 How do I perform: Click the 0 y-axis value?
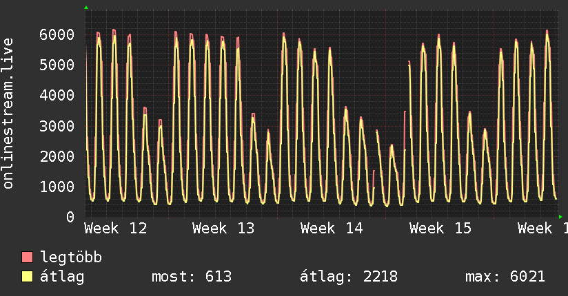[70, 217]
